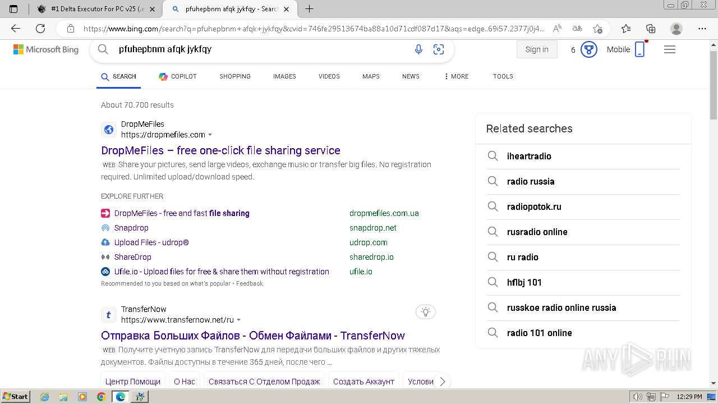
Task: Open the Collections icon
Action: (x=651, y=29)
